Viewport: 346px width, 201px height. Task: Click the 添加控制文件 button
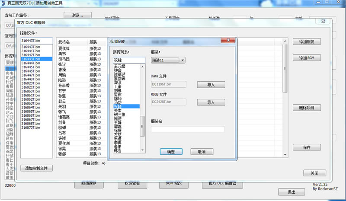tap(39, 168)
